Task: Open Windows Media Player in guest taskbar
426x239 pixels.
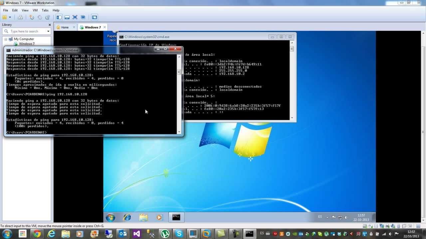Action: coord(159,217)
